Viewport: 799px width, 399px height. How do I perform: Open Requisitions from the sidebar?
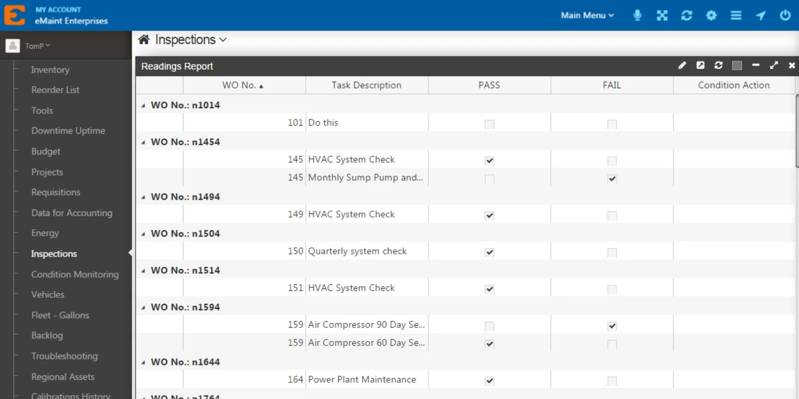56,192
